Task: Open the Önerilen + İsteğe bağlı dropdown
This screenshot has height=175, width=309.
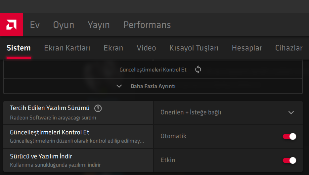Action: (228, 112)
